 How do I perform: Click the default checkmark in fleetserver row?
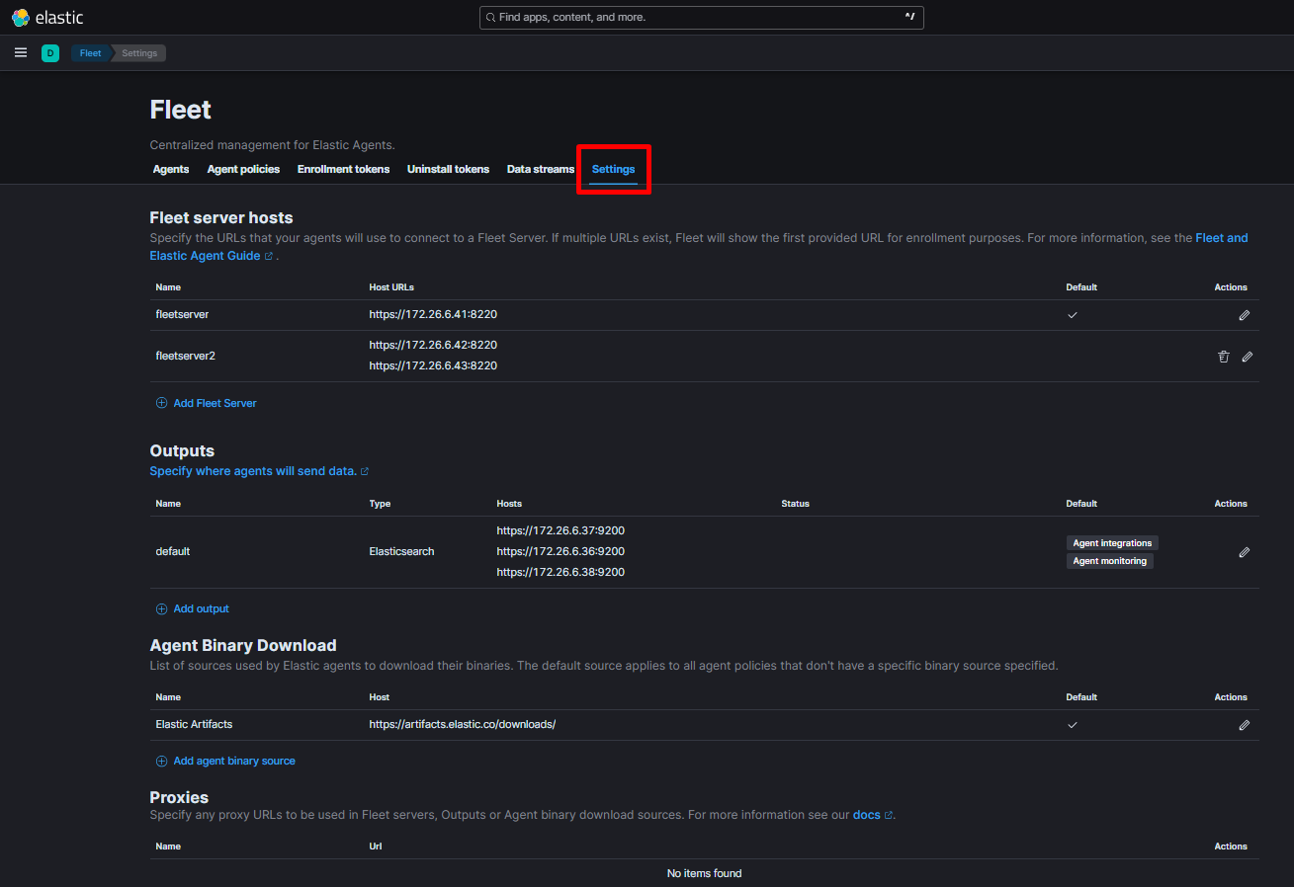tap(1073, 315)
